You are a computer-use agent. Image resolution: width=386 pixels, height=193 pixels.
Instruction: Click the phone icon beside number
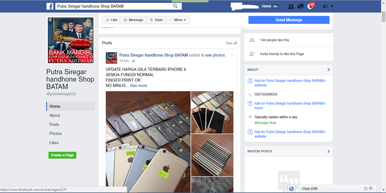pyautogui.click(x=250, y=94)
